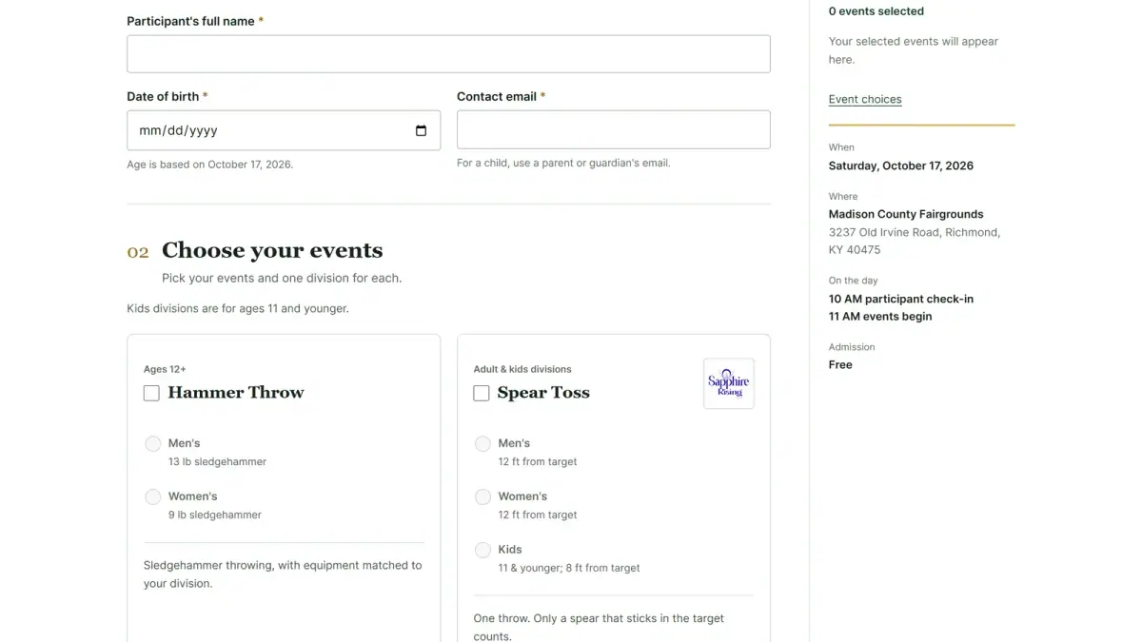Select Spear Toss Men's 12 ft division
The width and height of the screenshot is (1142, 642).
(x=482, y=443)
